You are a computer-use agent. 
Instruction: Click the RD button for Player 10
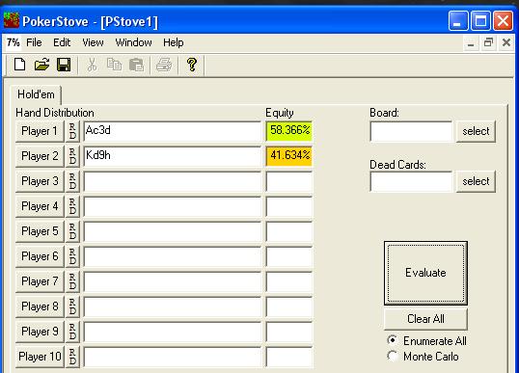(x=72, y=357)
